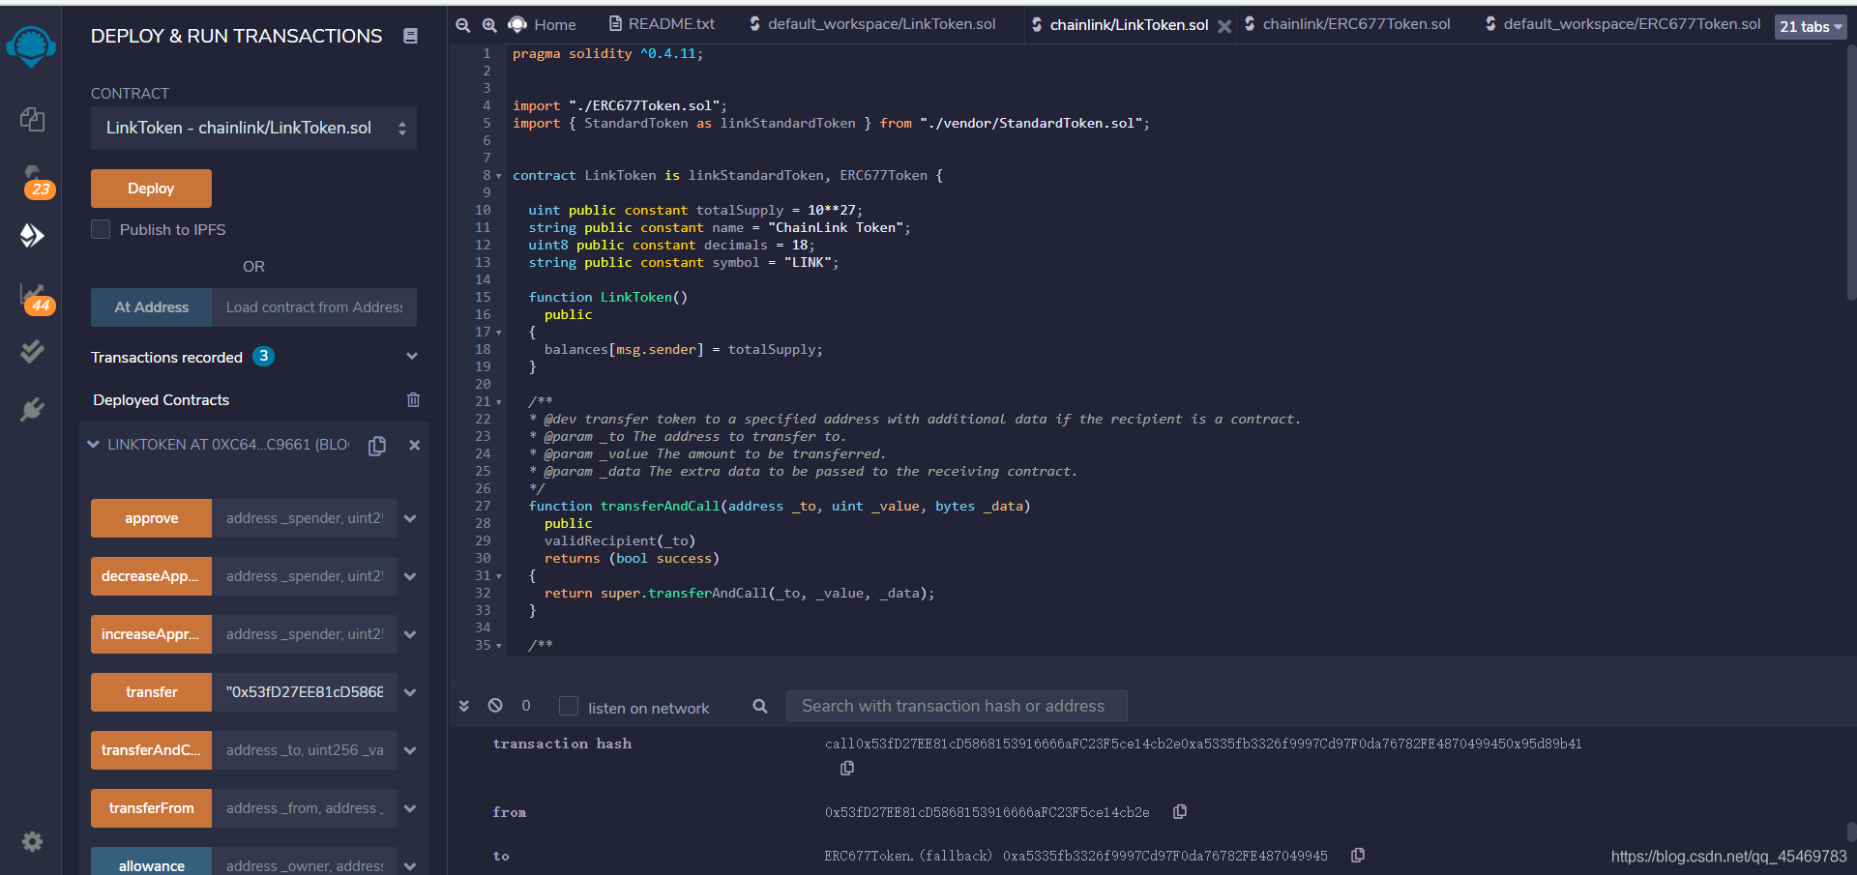Select the chainlink/LinkTok​en.sol tab
The height and width of the screenshot is (875, 1857).
tap(1120, 25)
